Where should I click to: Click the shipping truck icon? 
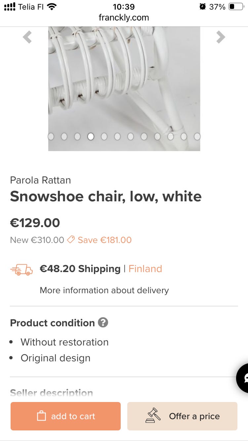(x=21, y=270)
